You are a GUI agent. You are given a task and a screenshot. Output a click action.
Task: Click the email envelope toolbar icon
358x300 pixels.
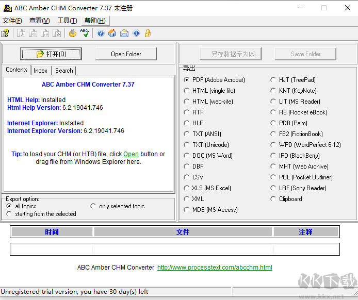124,34
